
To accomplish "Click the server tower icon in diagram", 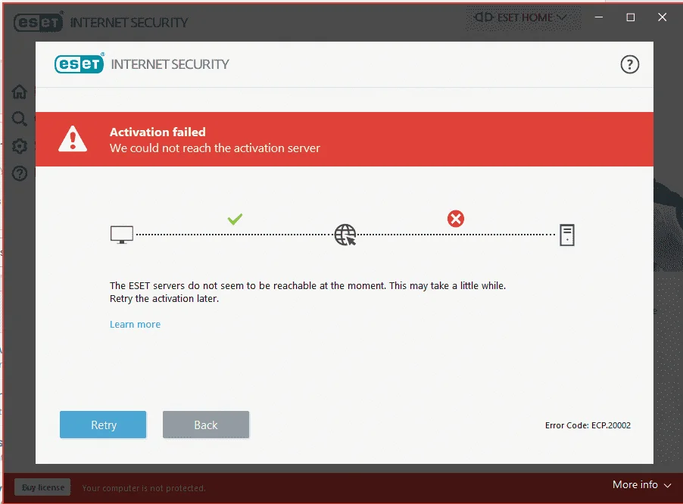I will tap(566, 235).
